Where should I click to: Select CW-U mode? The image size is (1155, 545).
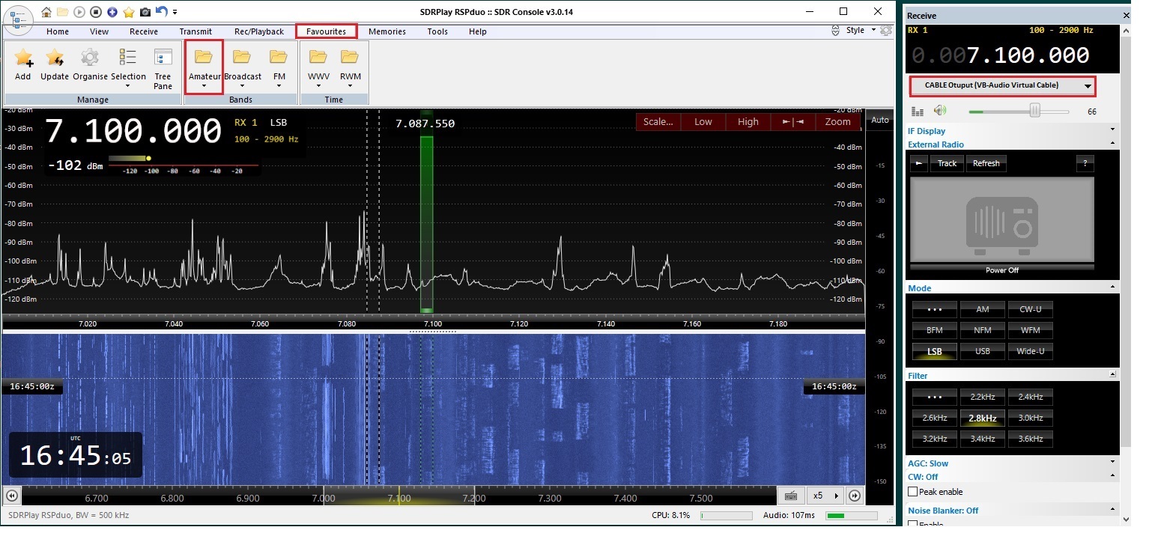[1030, 309]
